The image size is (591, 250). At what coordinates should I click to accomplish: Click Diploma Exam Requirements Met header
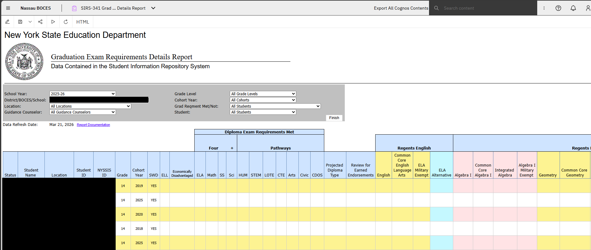259,132
